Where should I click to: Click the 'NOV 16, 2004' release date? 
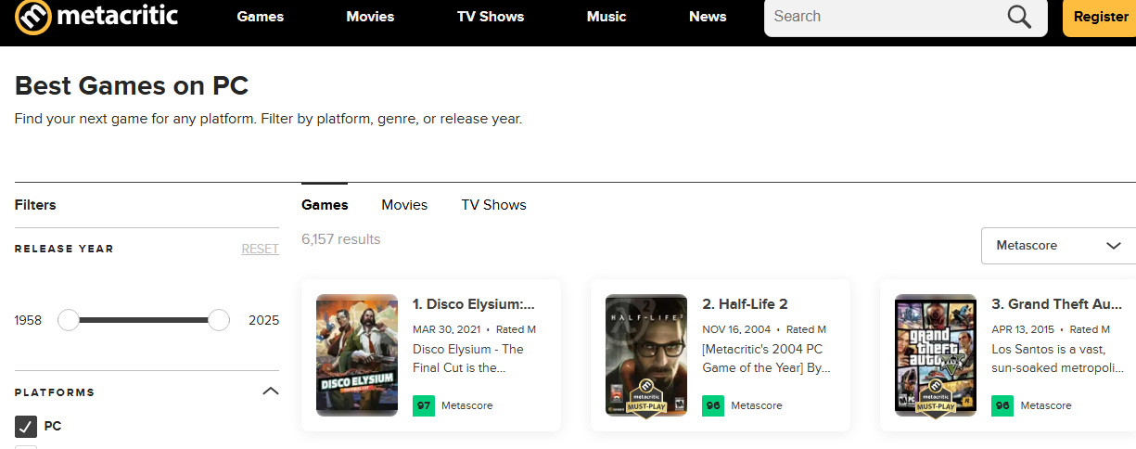point(734,329)
